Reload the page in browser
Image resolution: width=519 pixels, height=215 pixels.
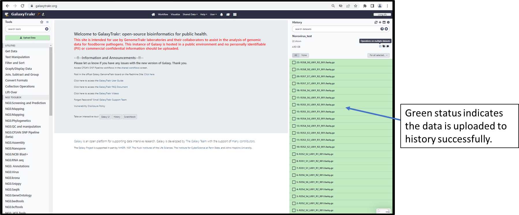23,6
